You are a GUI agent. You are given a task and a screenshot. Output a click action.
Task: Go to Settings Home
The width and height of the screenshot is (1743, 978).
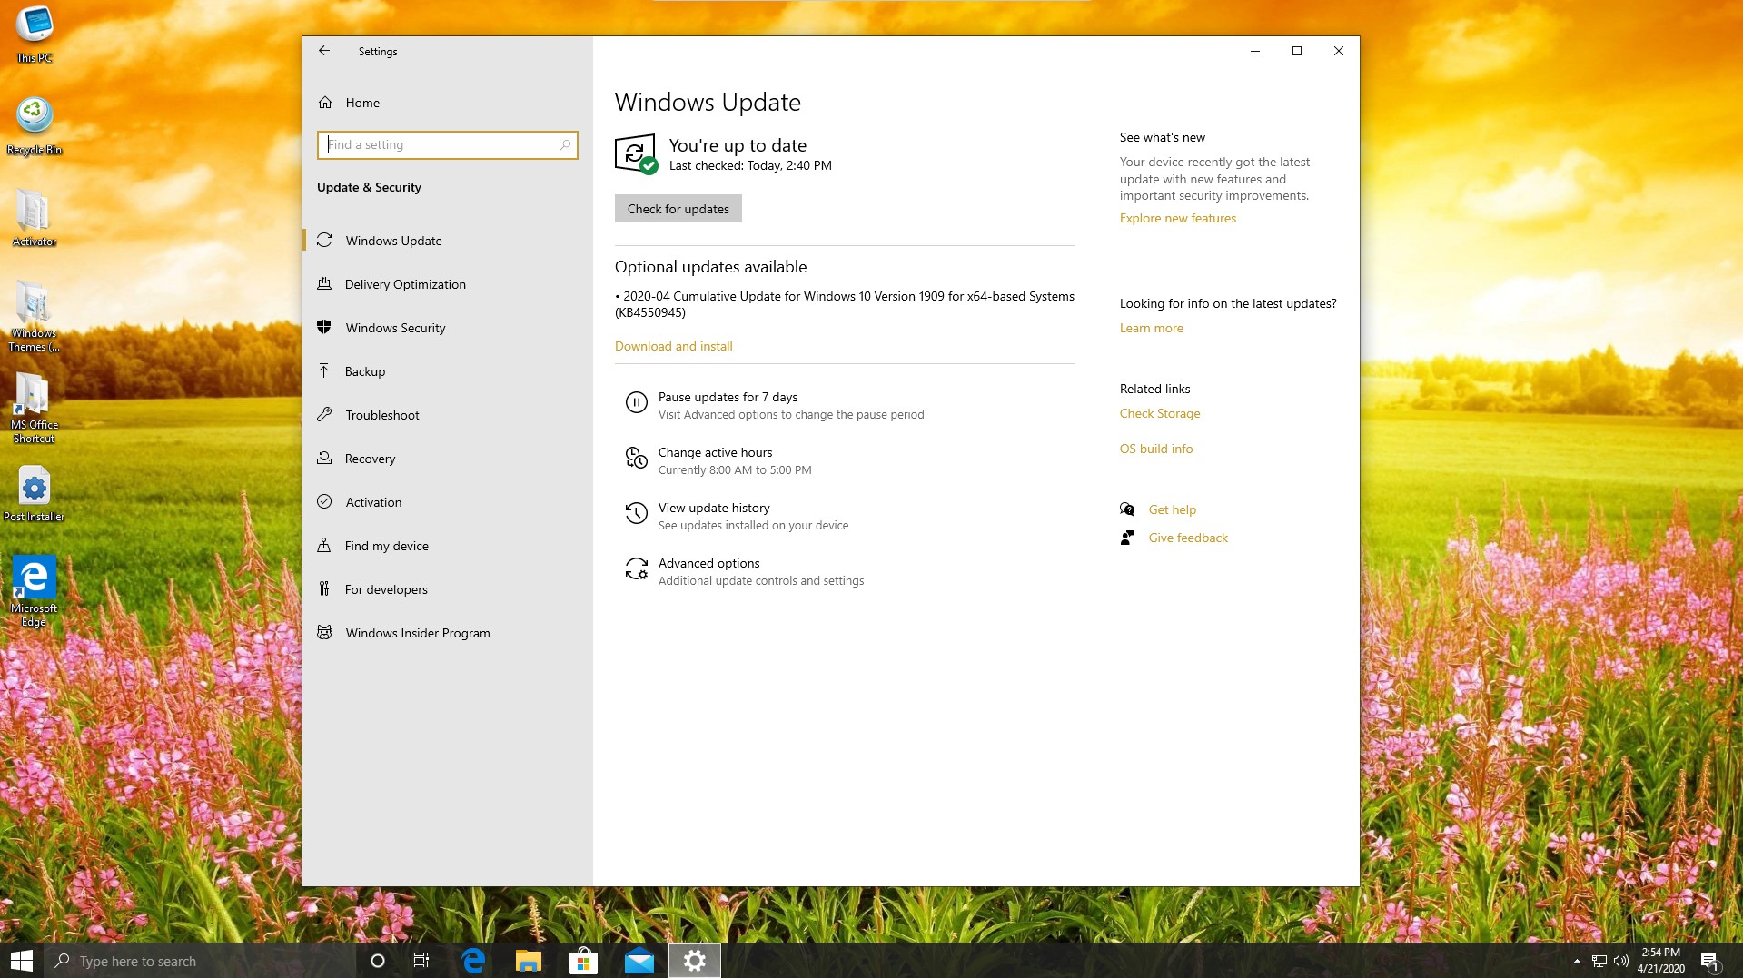(x=362, y=103)
